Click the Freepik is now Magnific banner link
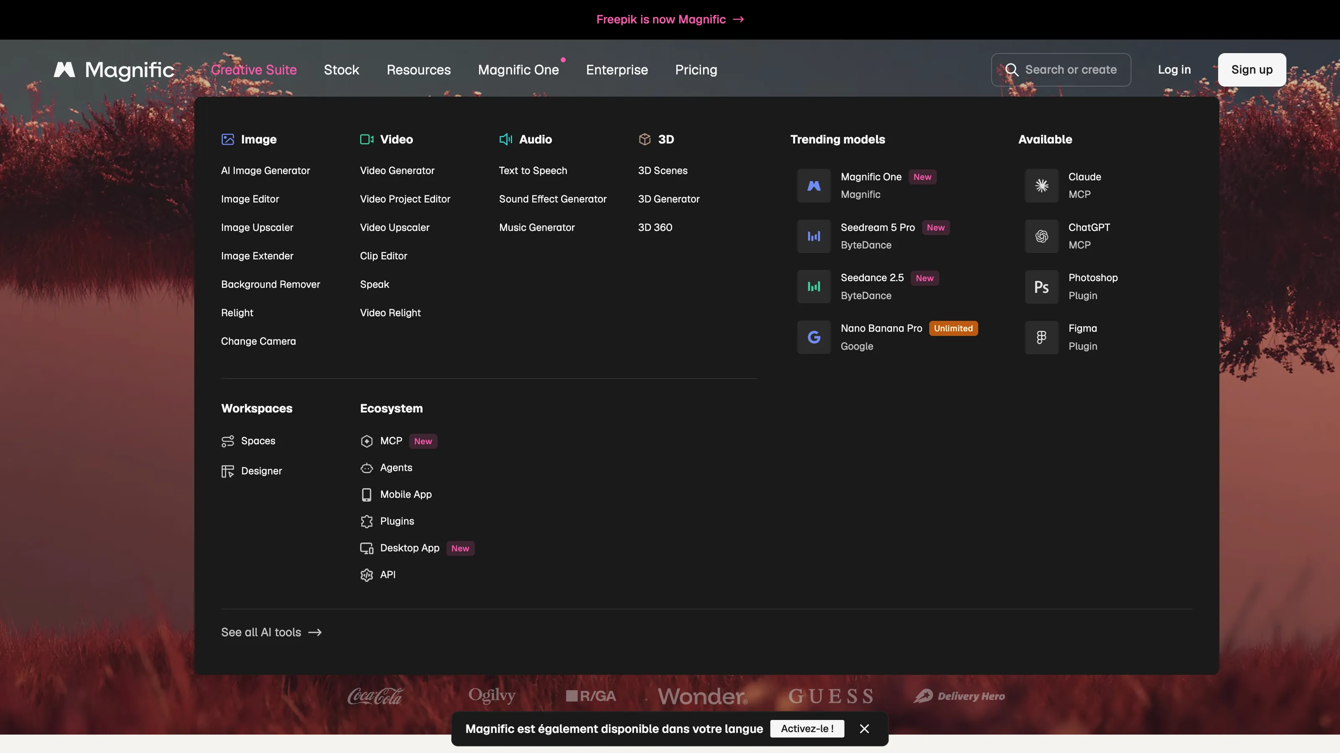This screenshot has height=753, width=1340. (670, 19)
